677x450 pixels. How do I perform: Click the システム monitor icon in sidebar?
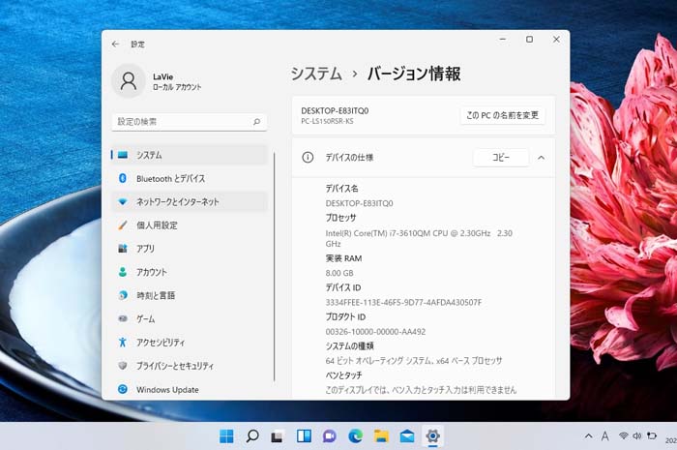point(123,155)
